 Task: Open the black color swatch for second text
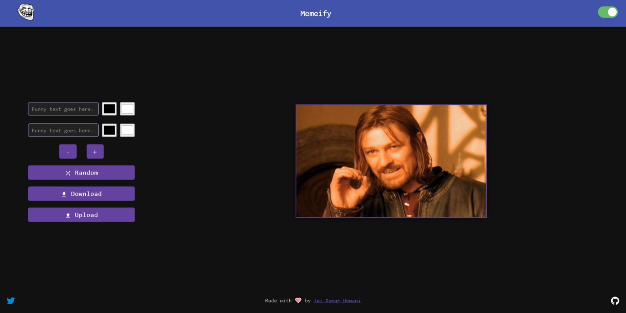[x=109, y=130]
